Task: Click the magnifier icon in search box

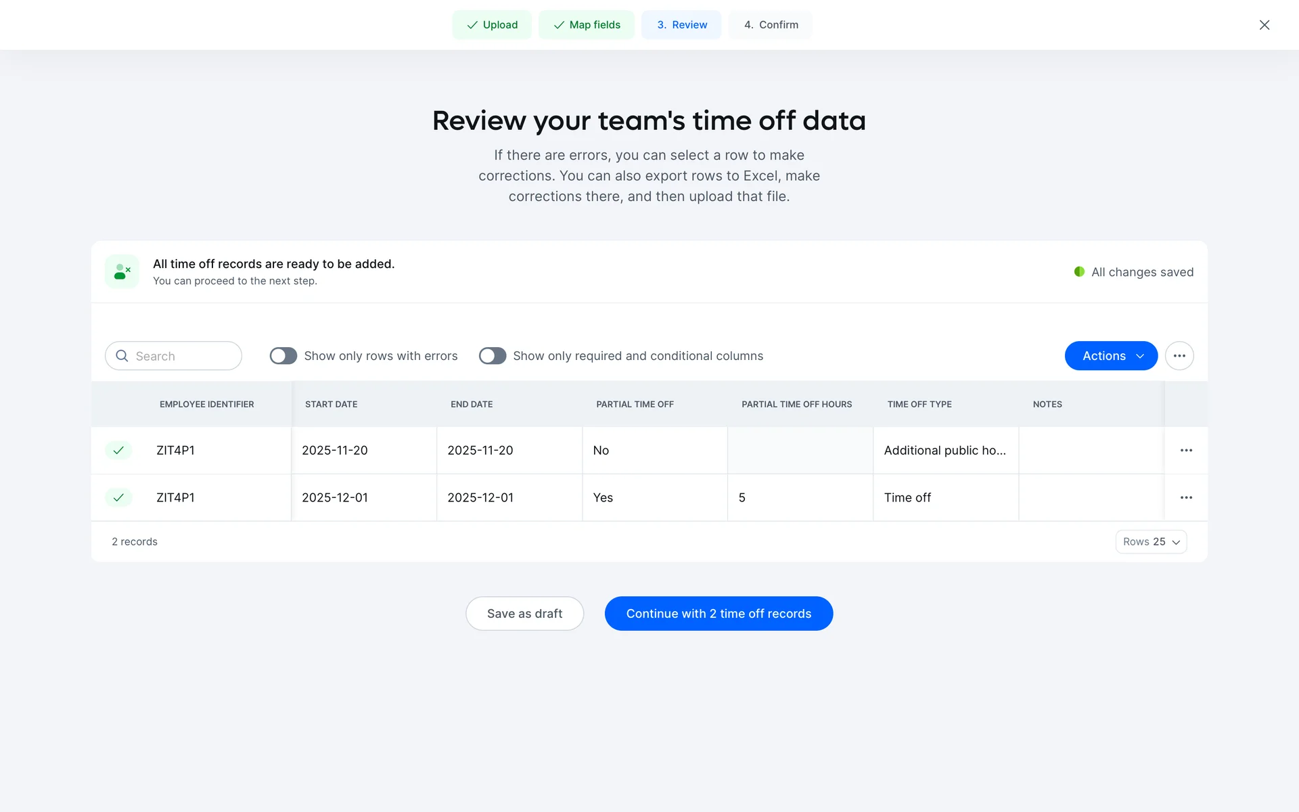Action: pos(122,356)
